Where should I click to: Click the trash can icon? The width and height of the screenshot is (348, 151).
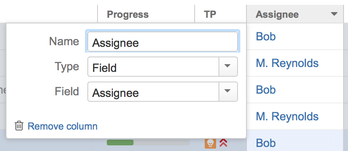(19, 126)
